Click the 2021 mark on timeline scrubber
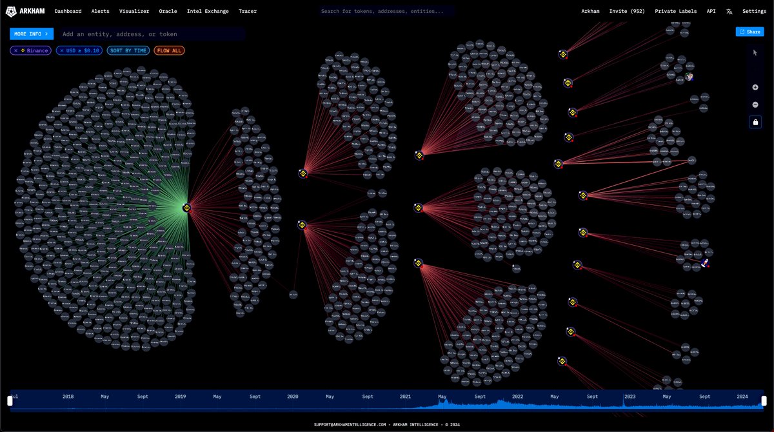774x432 pixels. tap(405, 397)
